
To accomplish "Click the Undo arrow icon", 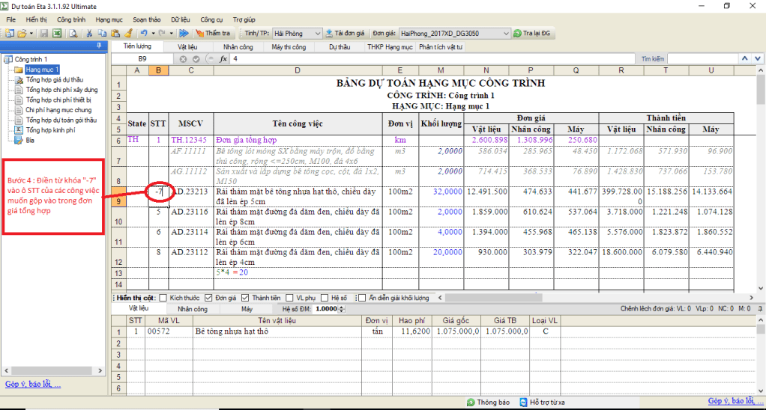I will point(143,34).
